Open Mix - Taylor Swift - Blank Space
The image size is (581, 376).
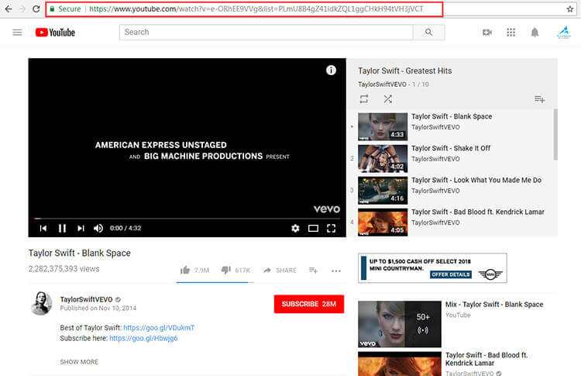pos(494,305)
